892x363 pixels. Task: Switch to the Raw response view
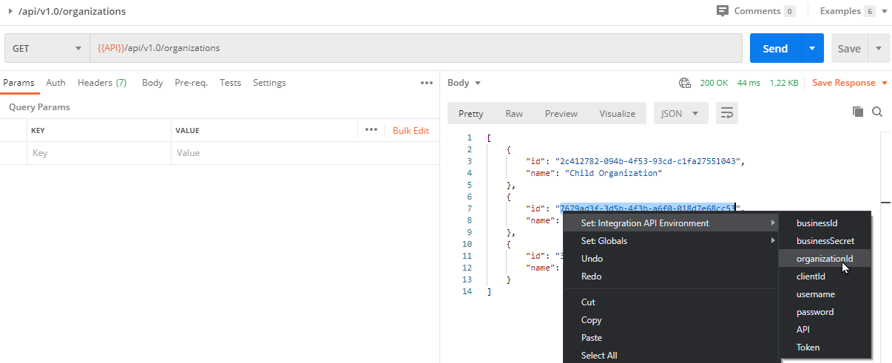pos(513,113)
